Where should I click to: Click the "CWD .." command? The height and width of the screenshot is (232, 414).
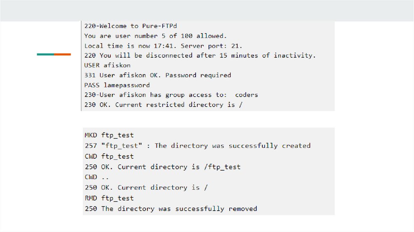tap(97, 177)
